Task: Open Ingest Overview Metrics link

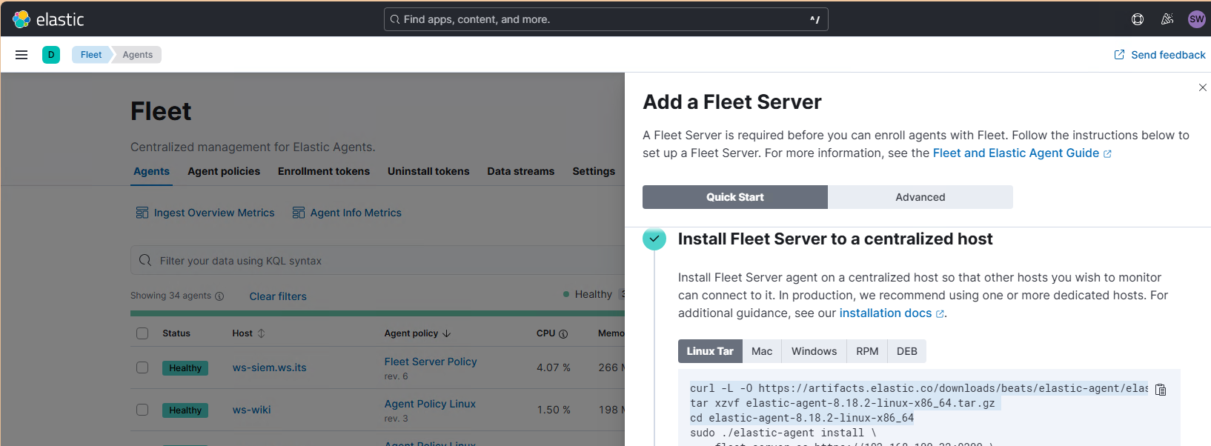Action: (214, 213)
